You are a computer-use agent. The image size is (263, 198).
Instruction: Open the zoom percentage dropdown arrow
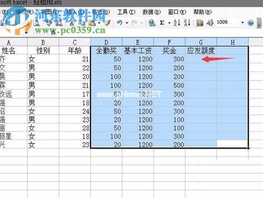tap(242, 23)
